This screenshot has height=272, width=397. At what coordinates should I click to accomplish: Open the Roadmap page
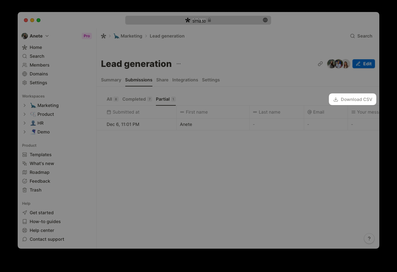pos(36,172)
